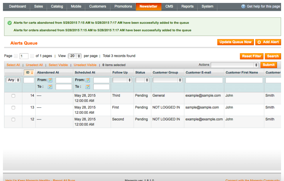Click the Unselect Visible link
Viewport: 284px width, 181px height.
85,65
